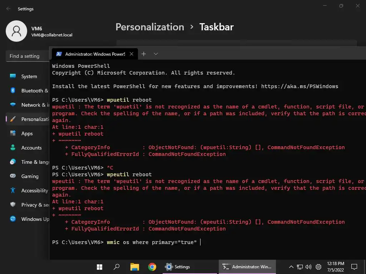Open the Windows Start menu
The width and height of the screenshot is (366, 274).
click(x=100, y=267)
